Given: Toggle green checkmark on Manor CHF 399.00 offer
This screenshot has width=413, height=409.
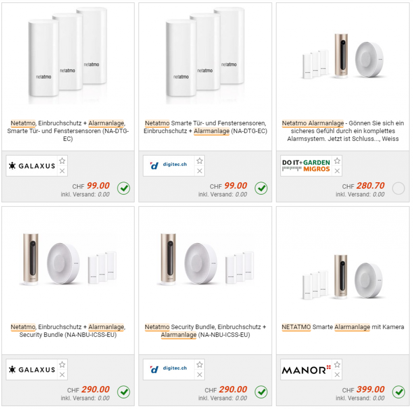Looking at the screenshot, I should pyautogui.click(x=398, y=392).
